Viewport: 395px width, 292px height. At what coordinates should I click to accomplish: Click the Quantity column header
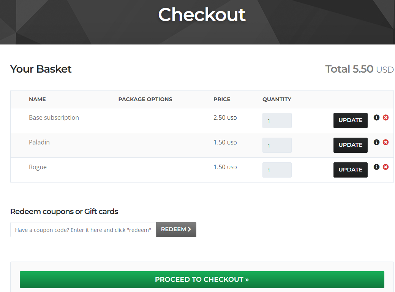[x=276, y=99]
